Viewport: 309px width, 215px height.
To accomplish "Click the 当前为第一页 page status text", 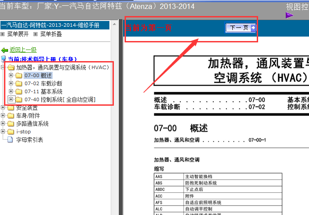I will point(148,28).
